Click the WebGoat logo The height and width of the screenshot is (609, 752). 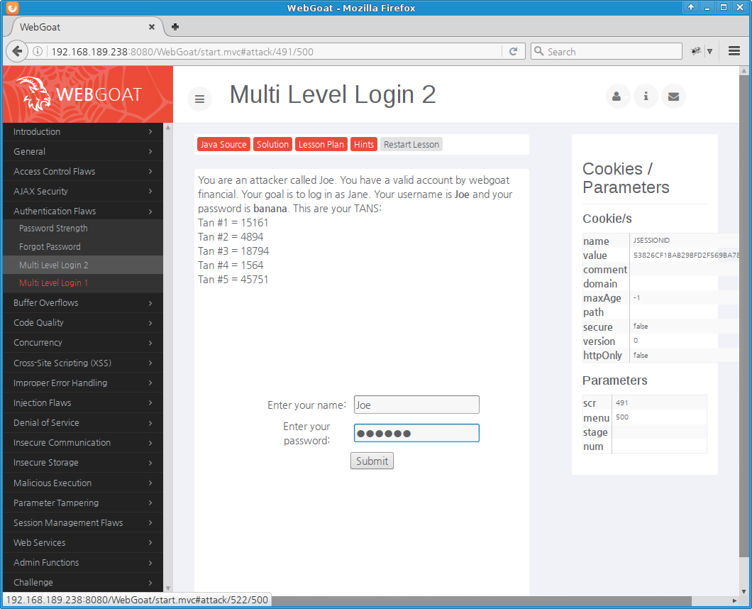tap(81, 94)
